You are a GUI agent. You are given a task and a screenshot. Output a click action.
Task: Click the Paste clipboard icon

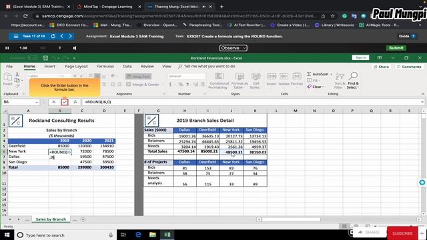pos(7,77)
